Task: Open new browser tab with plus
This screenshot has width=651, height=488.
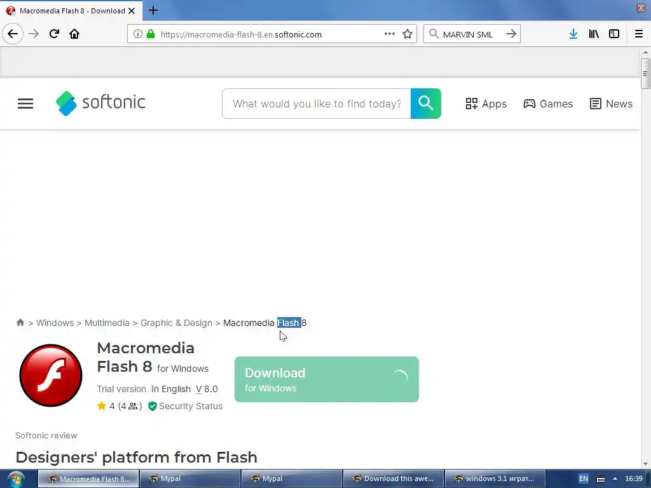Action: [153, 10]
